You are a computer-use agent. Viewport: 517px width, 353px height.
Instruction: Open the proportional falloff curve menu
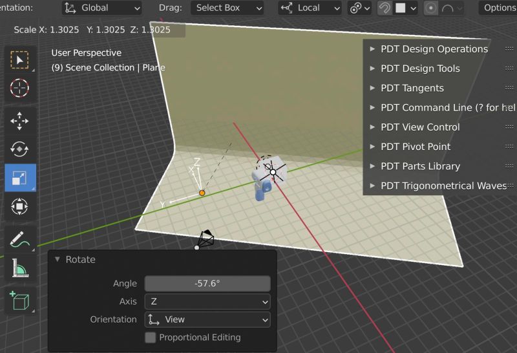point(451,8)
